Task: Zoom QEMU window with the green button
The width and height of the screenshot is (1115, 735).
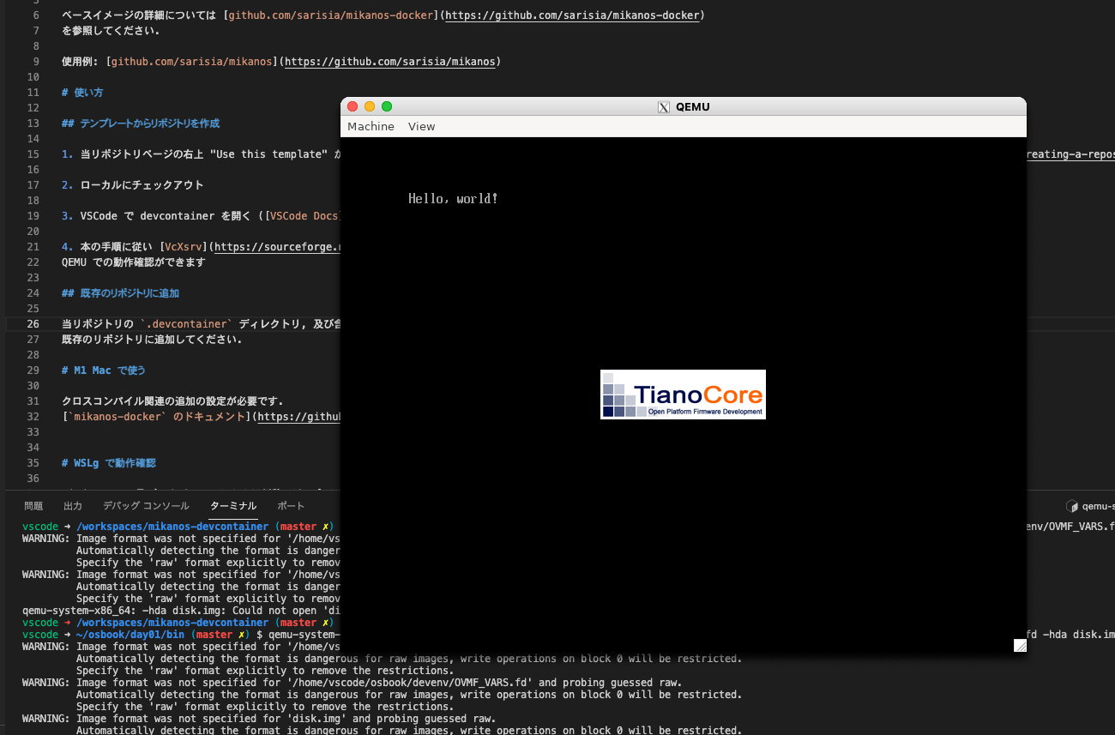Action: coord(387,106)
